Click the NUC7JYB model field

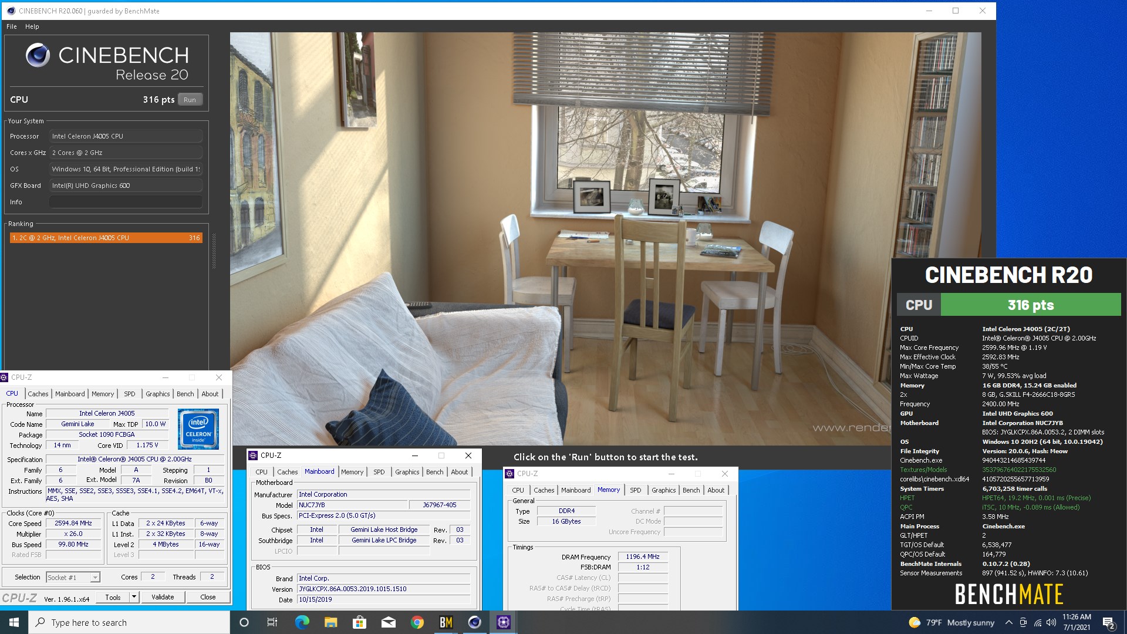352,505
